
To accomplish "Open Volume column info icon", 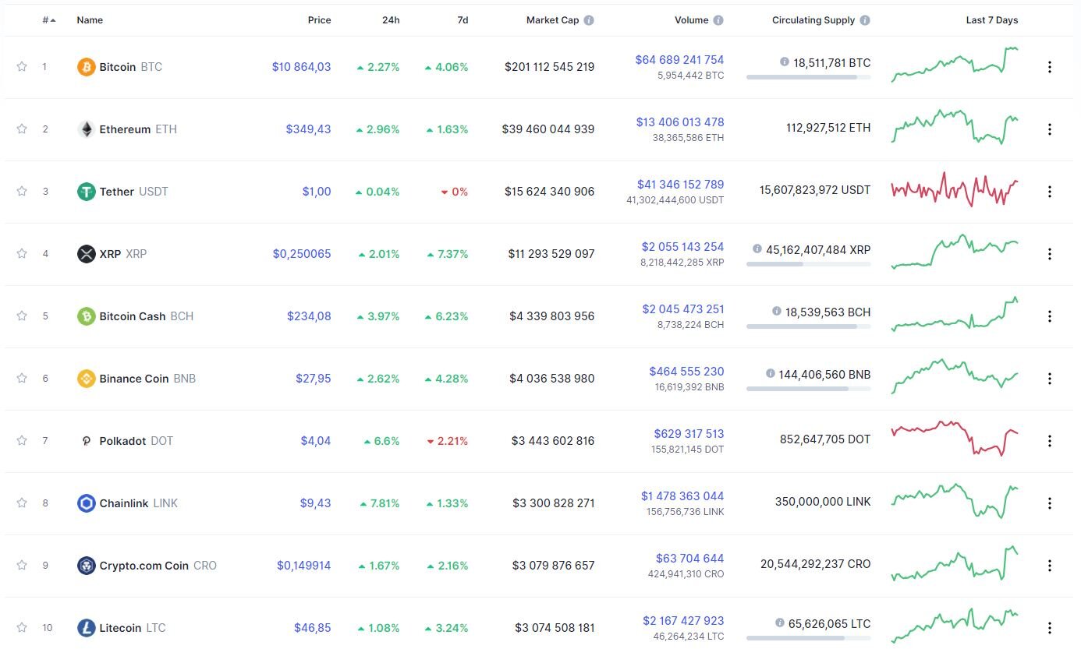I will (x=718, y=20).
